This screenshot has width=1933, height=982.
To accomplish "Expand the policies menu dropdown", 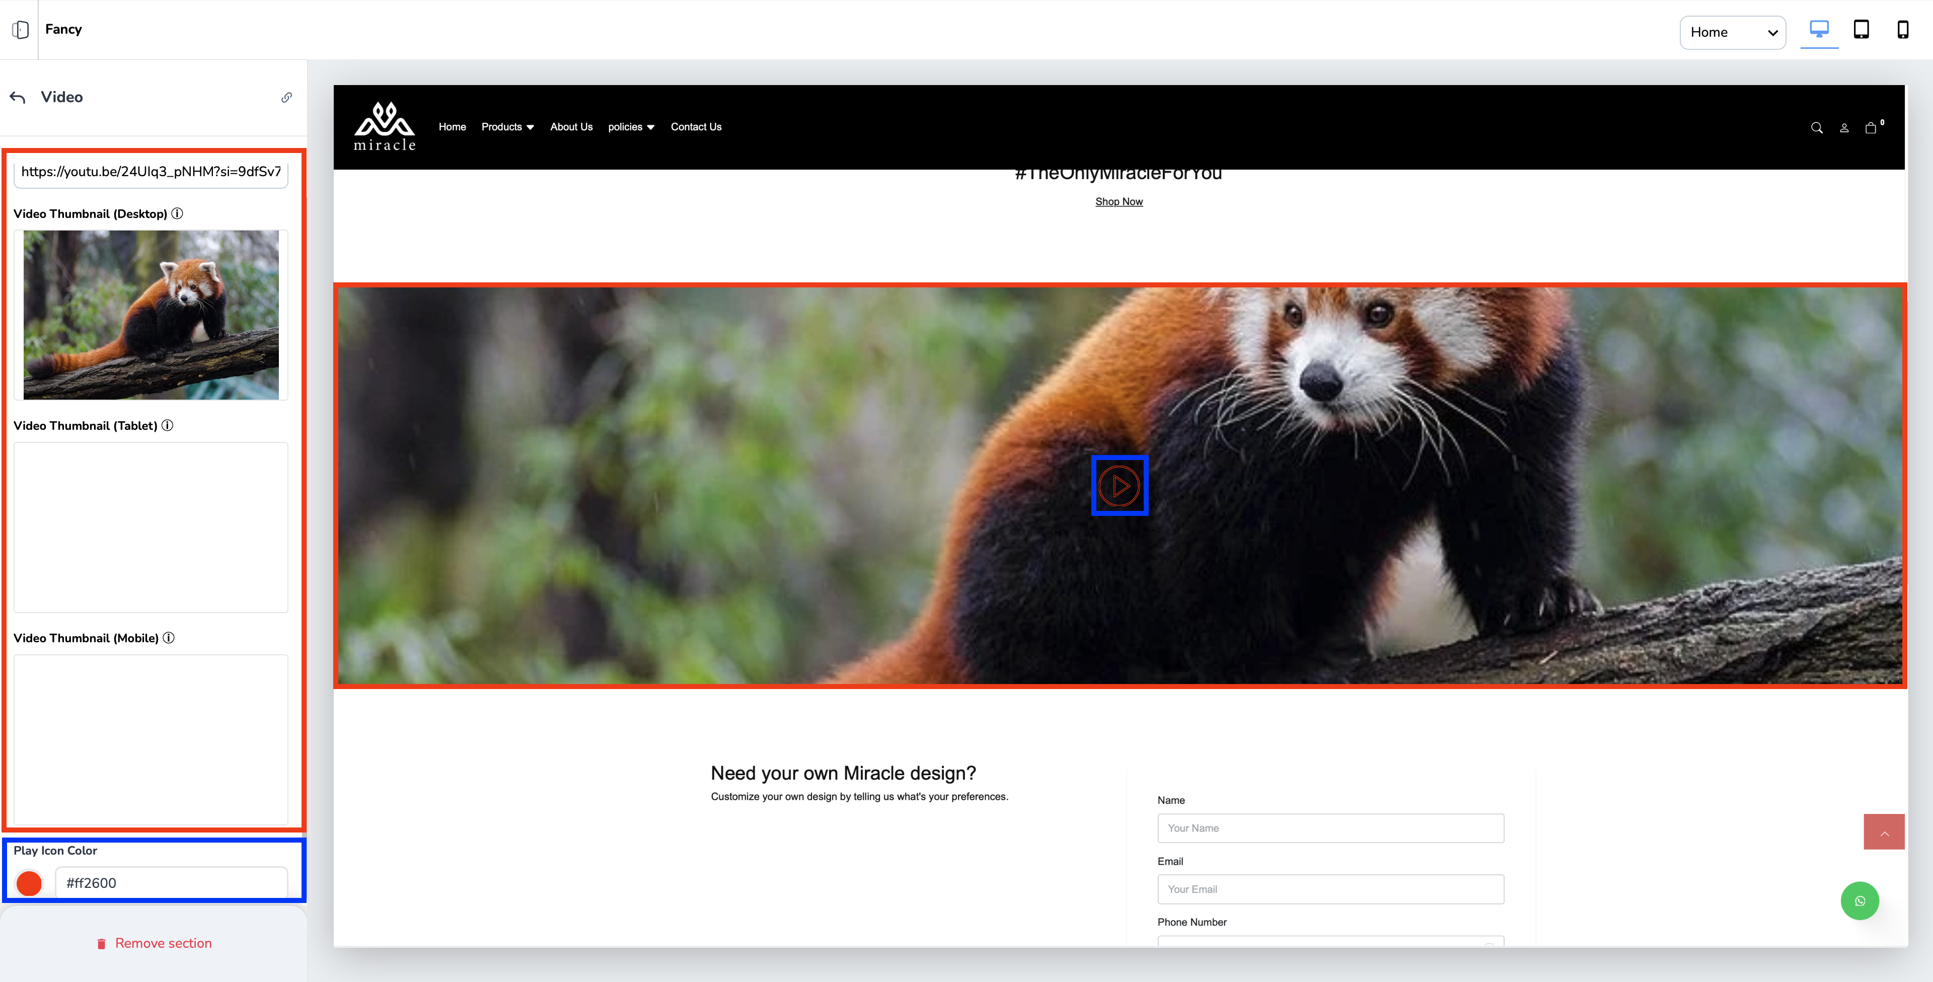I will click(630, 127).
